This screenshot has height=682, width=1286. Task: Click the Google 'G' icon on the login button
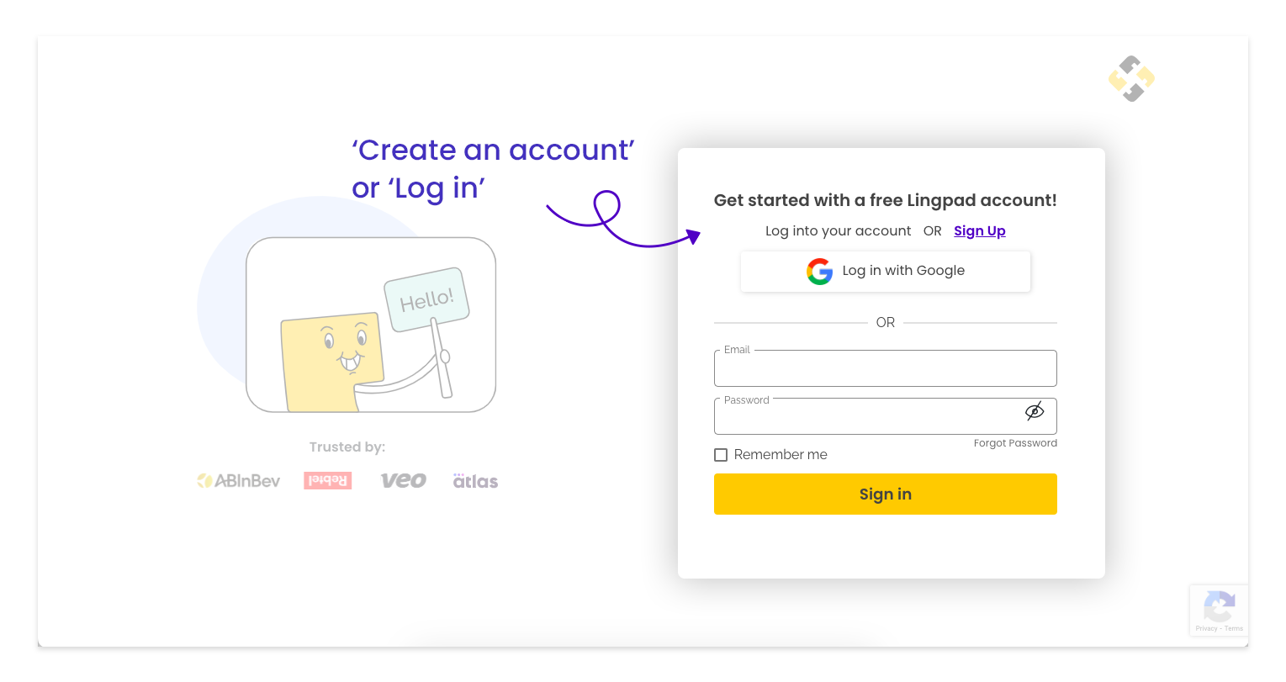pyautogui.click(x=818, y=271)
